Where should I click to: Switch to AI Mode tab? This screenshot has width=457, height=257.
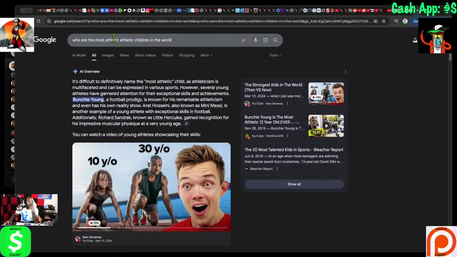tap(79, 55)
